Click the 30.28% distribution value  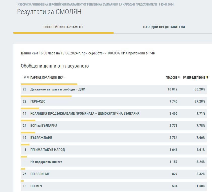pos(200,89)
